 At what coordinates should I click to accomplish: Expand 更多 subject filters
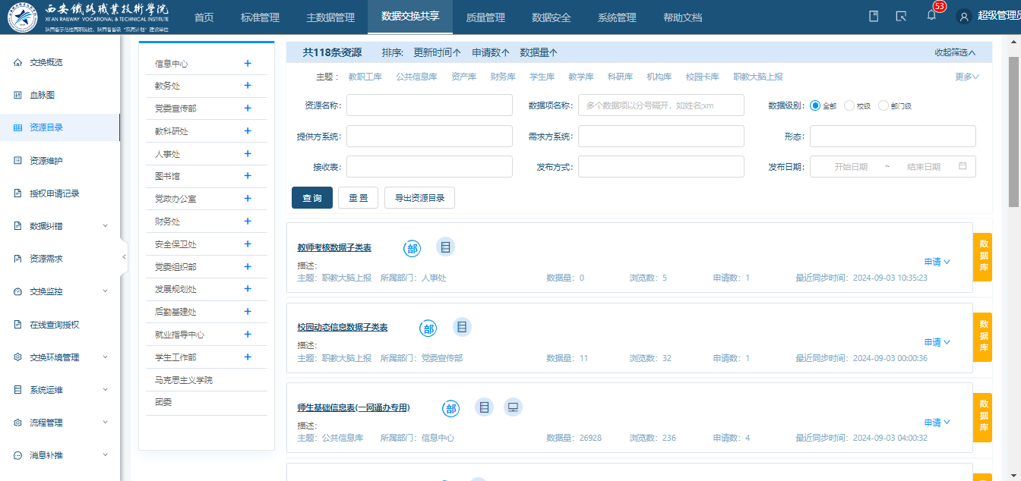coord(966,77)
